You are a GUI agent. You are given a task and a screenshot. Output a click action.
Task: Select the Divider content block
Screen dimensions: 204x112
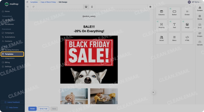[x=187, y=13]
